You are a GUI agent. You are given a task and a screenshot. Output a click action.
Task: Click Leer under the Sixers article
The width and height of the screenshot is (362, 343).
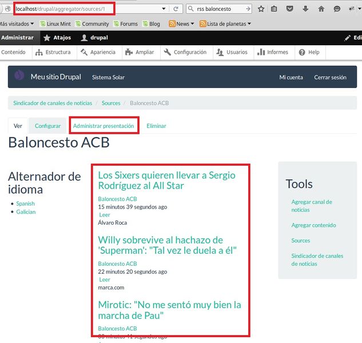point(105,215)
